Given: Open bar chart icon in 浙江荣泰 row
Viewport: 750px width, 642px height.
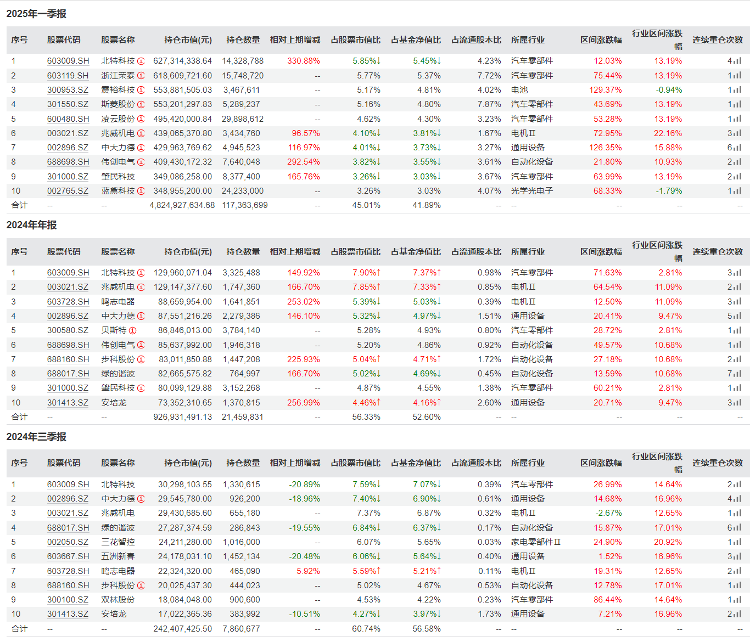Looking at the screenshot, I should 737,76.
